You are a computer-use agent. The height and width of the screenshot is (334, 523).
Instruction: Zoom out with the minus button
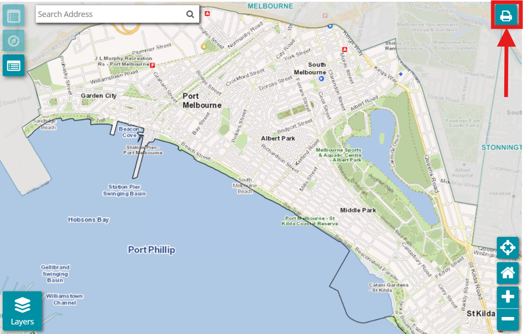click(x=507, y=319)
